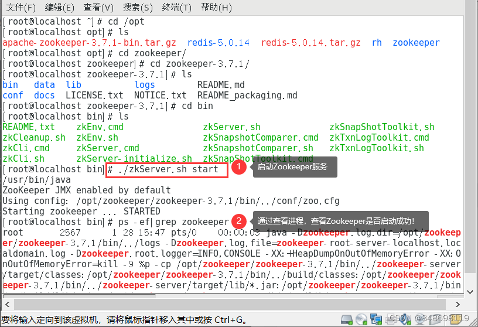Click the /usr/bin/java output line
478x327 pixels.
click(36, 180)
